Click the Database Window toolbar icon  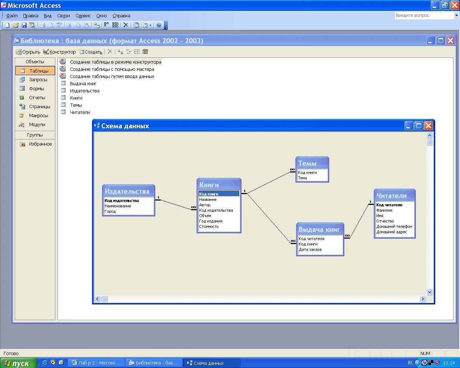[136, 25]
